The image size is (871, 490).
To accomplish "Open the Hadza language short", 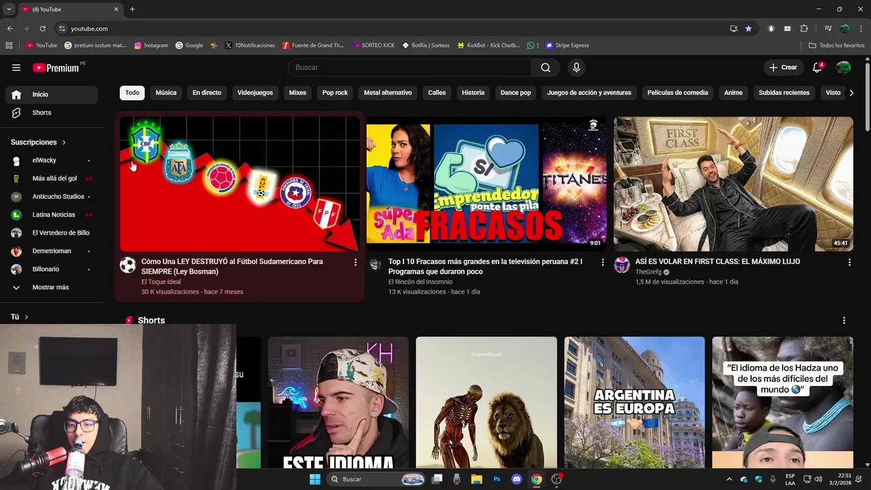I will (x=783, y=402).
